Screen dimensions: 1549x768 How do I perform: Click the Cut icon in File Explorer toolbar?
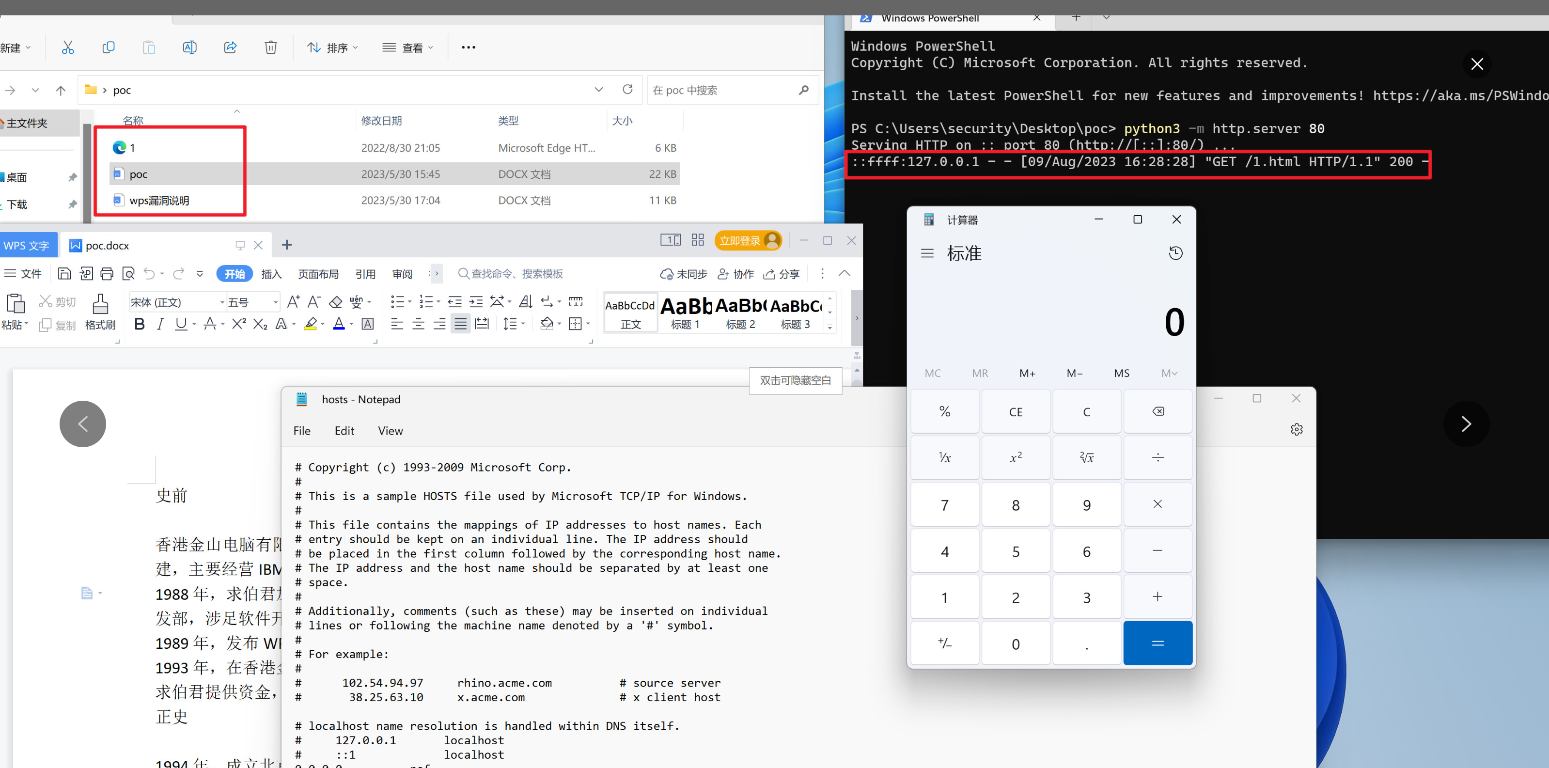[68, 47]
